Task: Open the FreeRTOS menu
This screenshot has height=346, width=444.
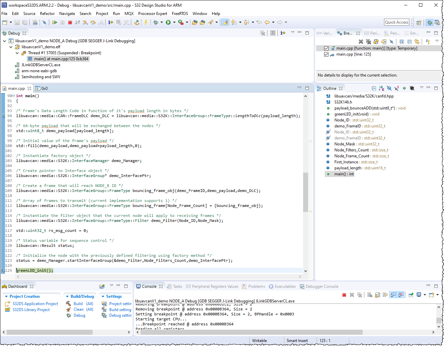Action: coord(180,14)
